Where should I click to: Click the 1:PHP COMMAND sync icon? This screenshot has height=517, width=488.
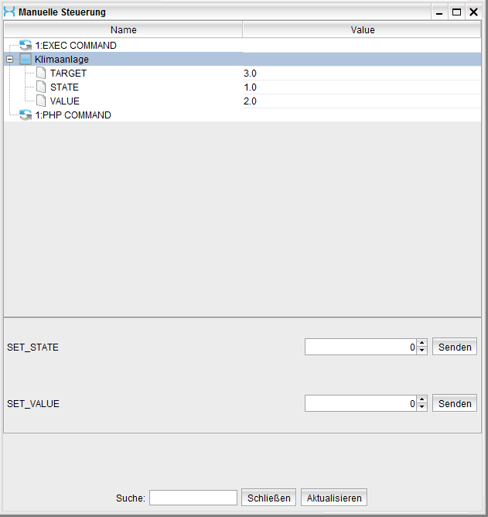(26, 115)
